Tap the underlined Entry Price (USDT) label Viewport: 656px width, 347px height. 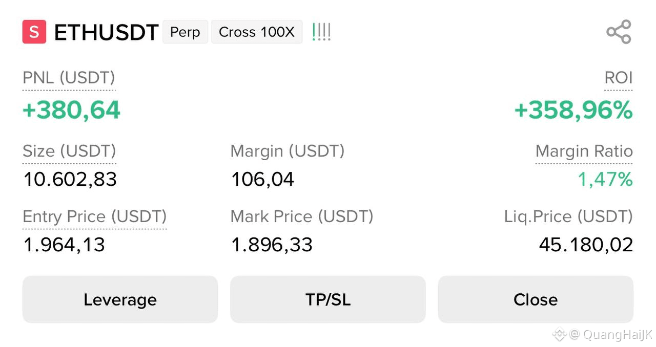[95, 216]
